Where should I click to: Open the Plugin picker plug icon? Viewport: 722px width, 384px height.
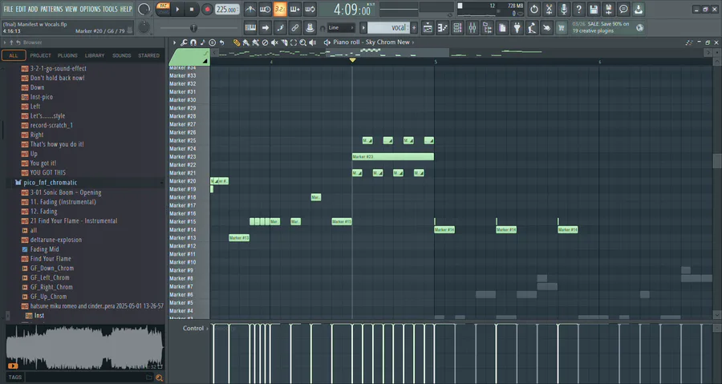(x=517, y=28)
